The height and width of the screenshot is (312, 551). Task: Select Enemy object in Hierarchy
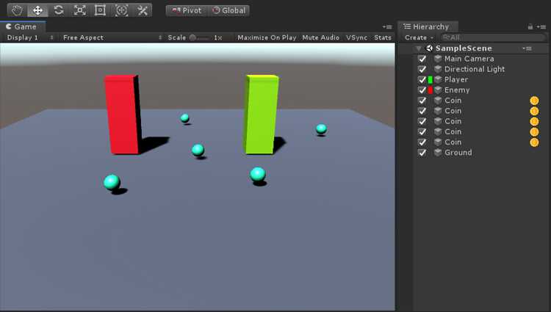(457, 90)
